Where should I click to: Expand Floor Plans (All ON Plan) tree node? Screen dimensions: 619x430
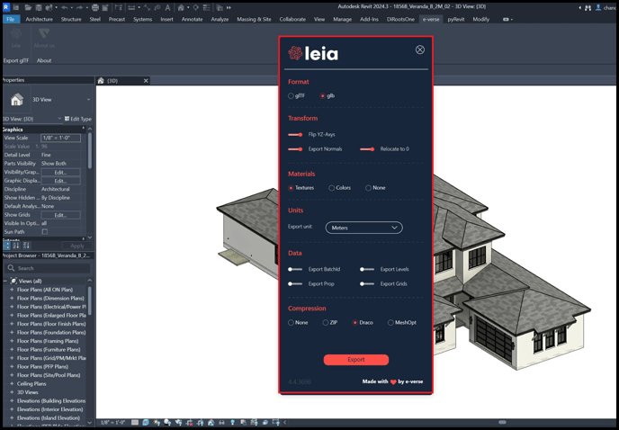point(12,290)
